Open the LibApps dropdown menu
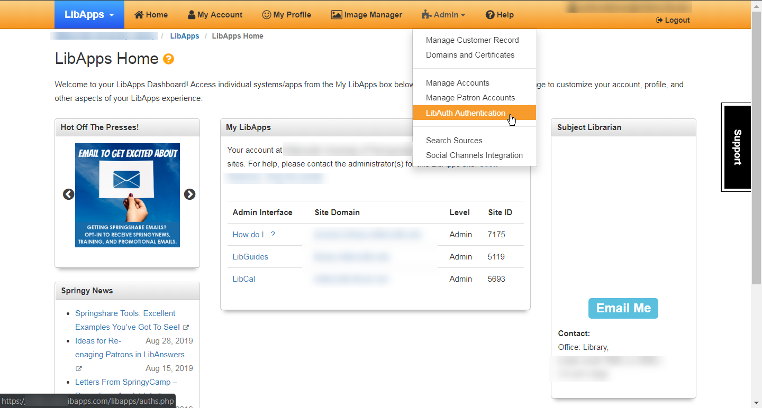 [89, 14]
